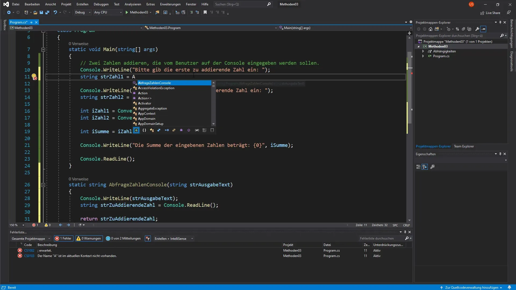
Task: Toggle the error list build filter icon
Action: tap(148, 238)
